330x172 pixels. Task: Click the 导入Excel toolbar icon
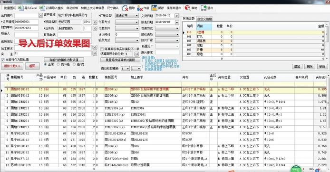point(20,8)
